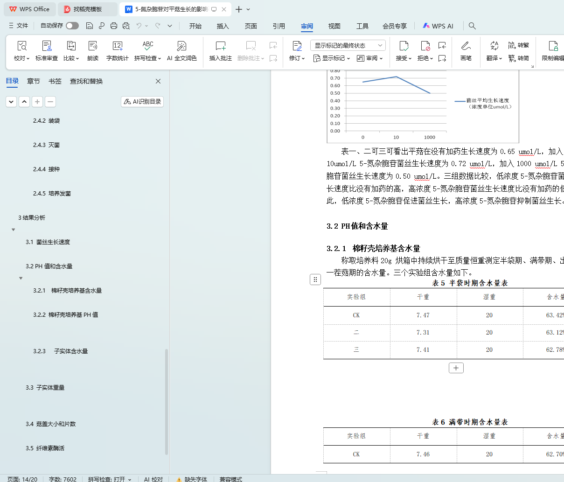Click the print icon in quick toolbar
This screenshot has height=482, width=564.
(x=114, y=26)
